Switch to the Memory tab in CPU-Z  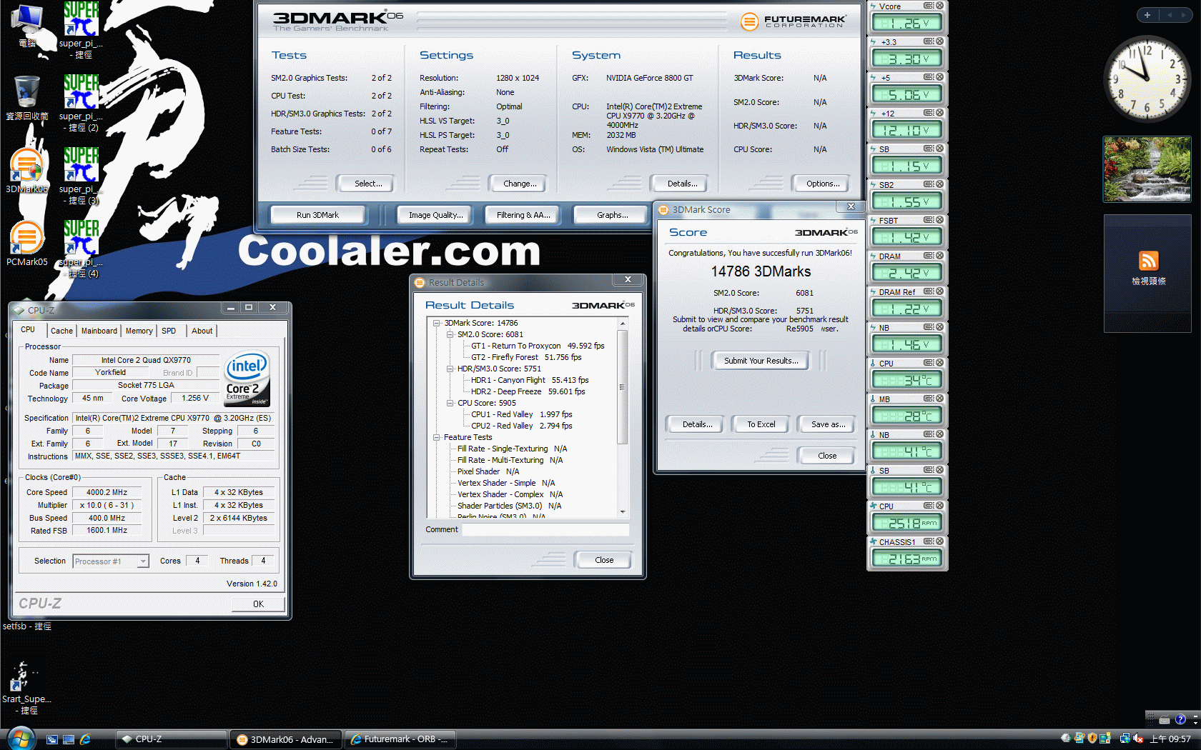(139, 331)
